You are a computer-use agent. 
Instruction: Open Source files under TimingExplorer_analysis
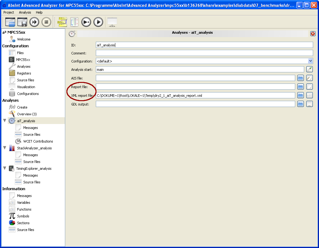[28, 182]
